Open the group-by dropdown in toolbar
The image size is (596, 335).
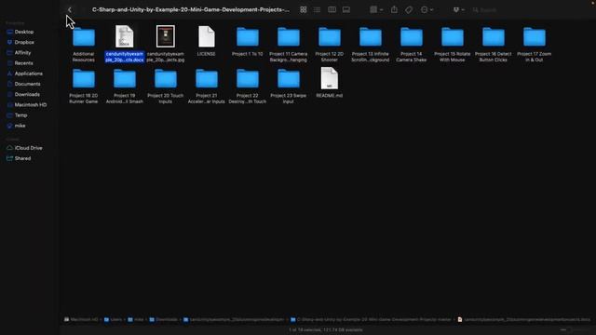click(x=376, y=10)
